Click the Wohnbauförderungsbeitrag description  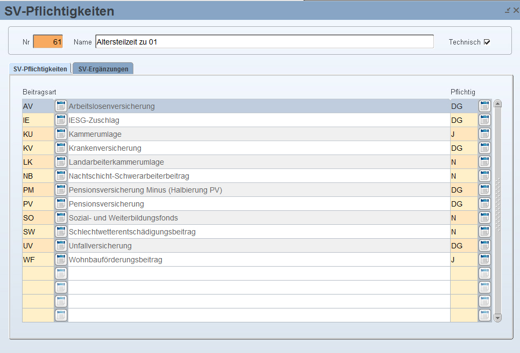(x=116, y=259)
